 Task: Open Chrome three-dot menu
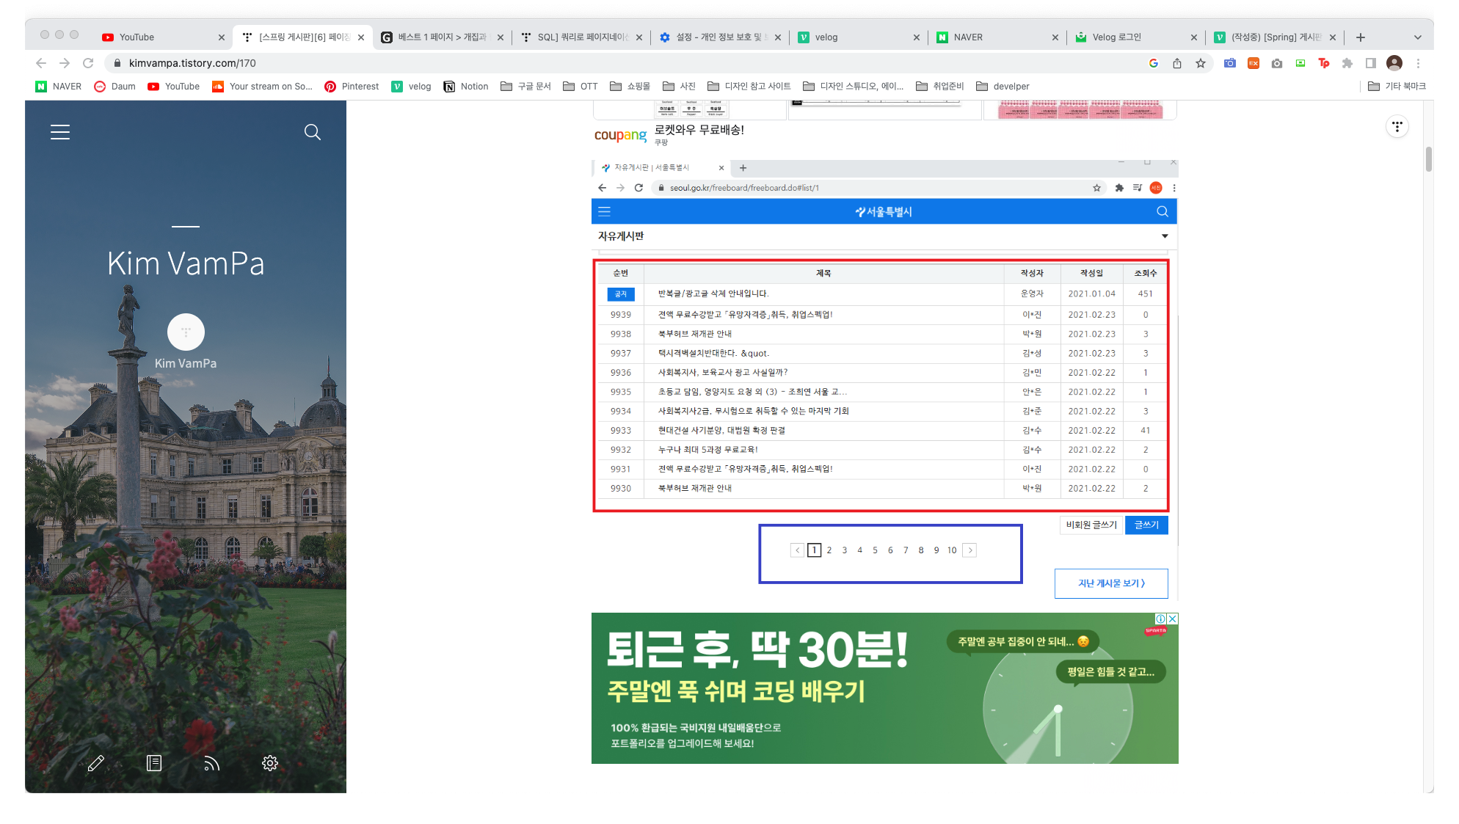[x=1419, y=63]
